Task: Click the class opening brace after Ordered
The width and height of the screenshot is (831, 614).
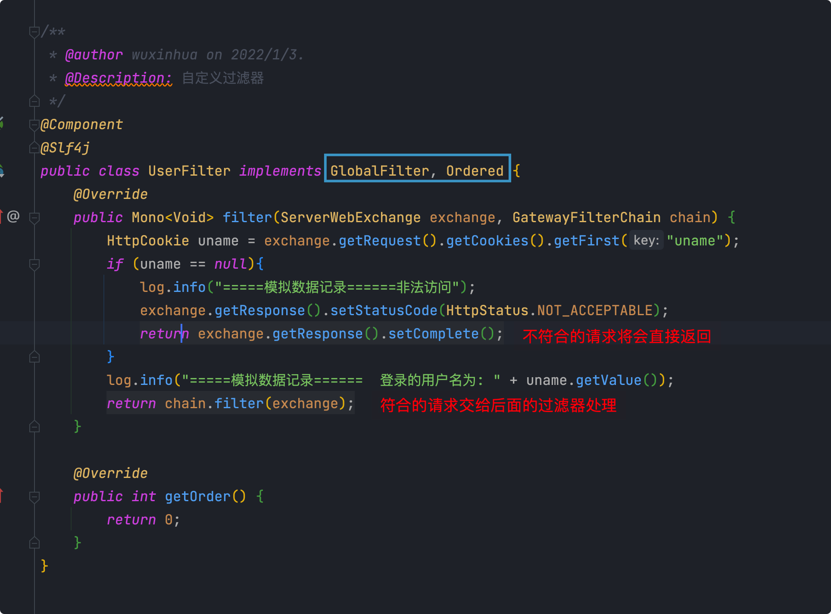Action: click(x=517, y=171)
